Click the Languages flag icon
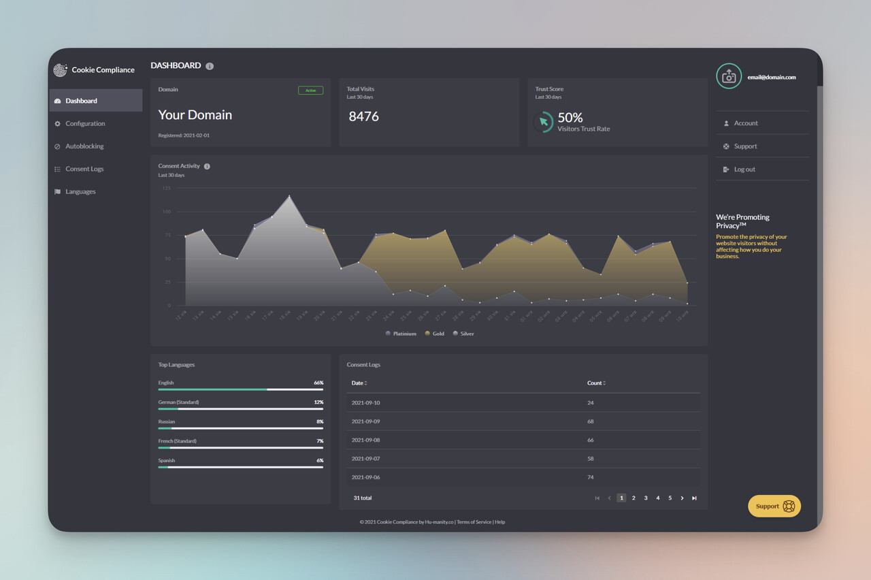This screenshot has height=580, width=871. [58, 192]
